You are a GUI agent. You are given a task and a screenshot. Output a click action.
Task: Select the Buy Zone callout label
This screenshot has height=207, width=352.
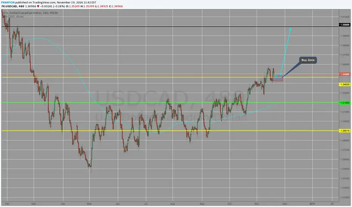(x=308, y=60)
